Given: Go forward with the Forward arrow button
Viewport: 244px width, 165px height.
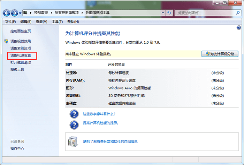Looking at the screenshot, I should (15, 13).
